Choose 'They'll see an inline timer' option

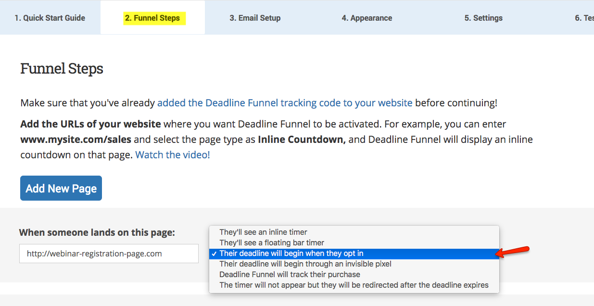[354, 232]
